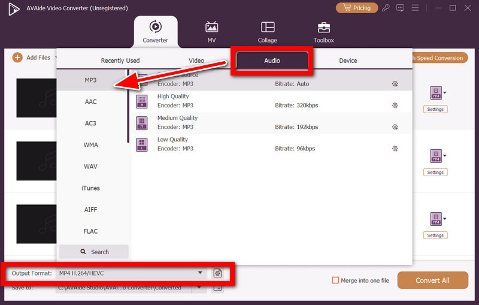Choose AAC in the format list
479x305 pixels.
[91, 101]
